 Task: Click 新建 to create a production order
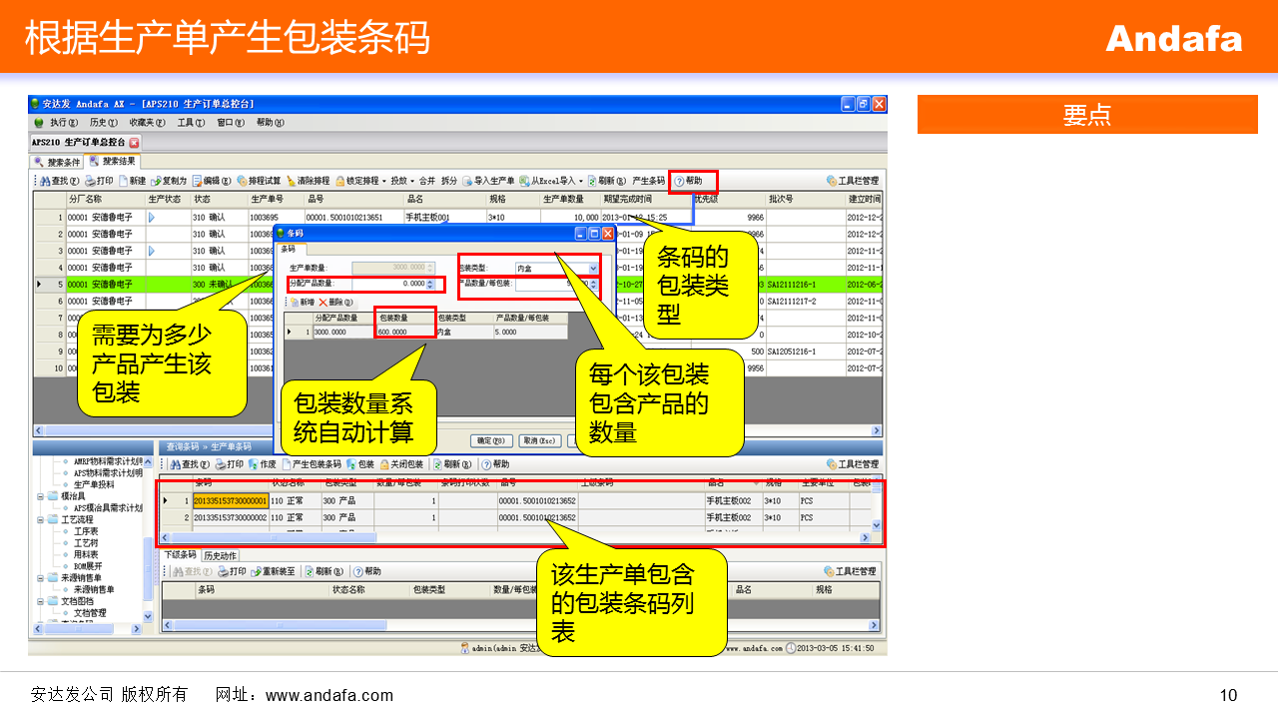[133, 181]
